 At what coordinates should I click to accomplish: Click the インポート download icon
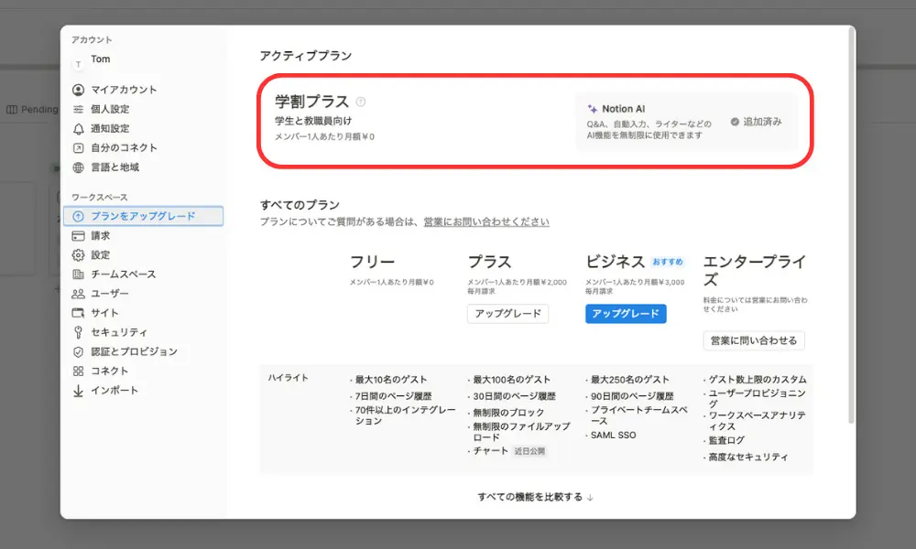(78, 391)
